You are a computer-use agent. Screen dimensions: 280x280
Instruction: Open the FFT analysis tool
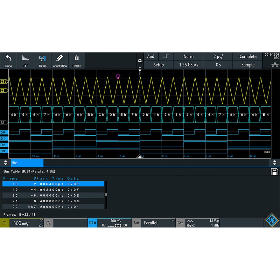pos(26,60)
